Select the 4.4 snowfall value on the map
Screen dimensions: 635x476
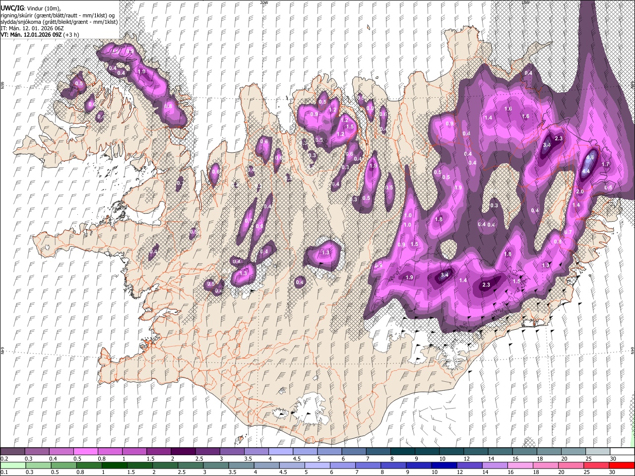[x=585, y=172]
